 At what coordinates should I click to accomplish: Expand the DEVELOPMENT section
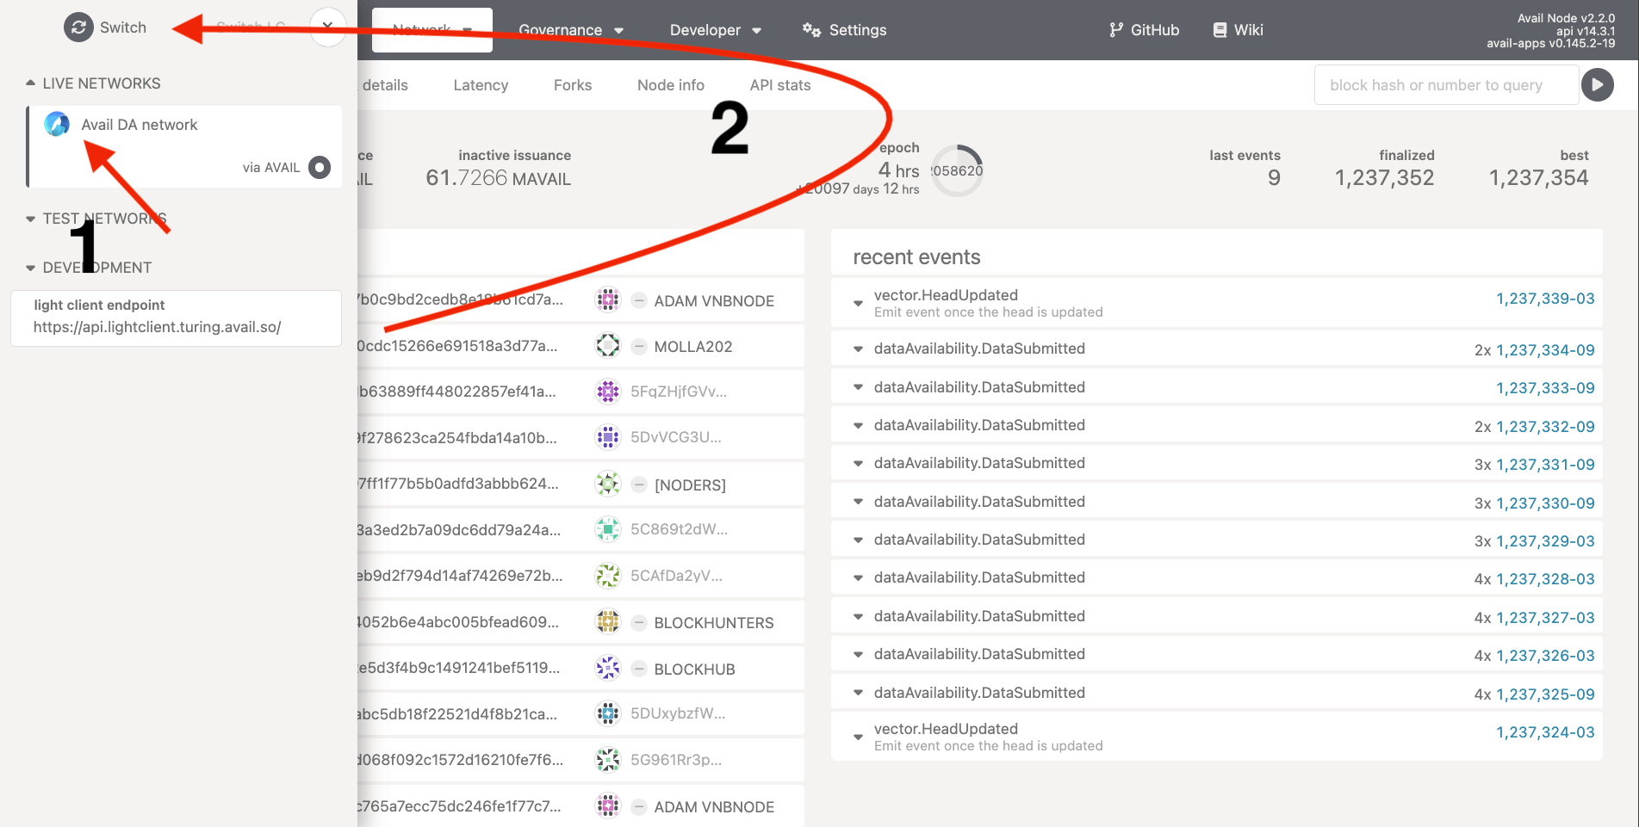(x=31, y=268)
